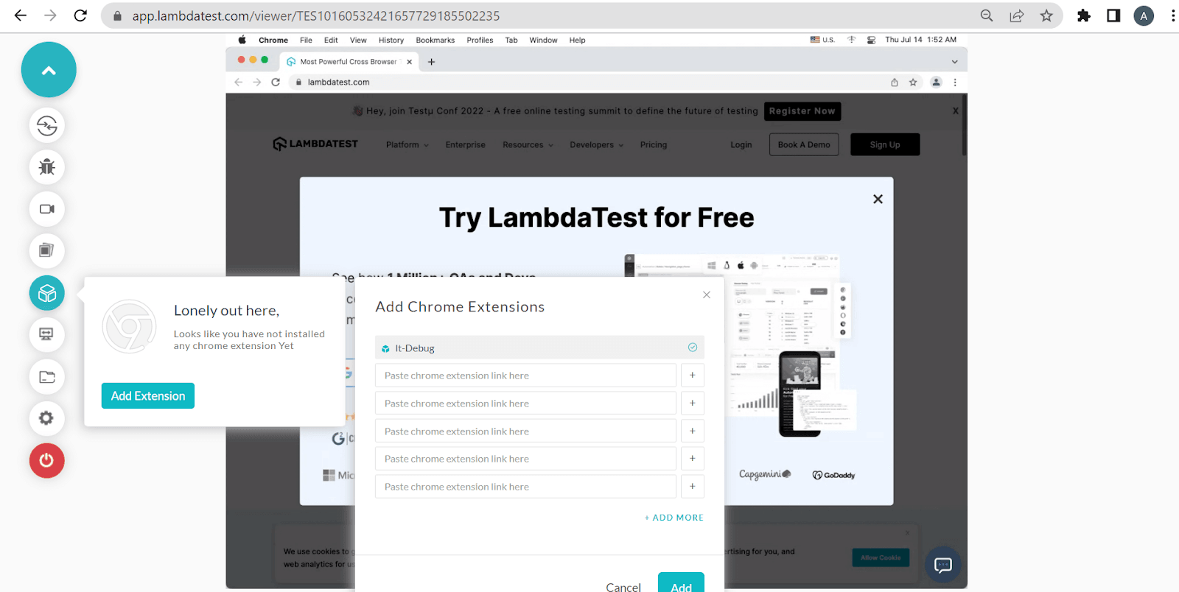Viewport: 1179px width, 592px height.
Task: Open the File menu in remote Chrome
Action: pos(306,40)
